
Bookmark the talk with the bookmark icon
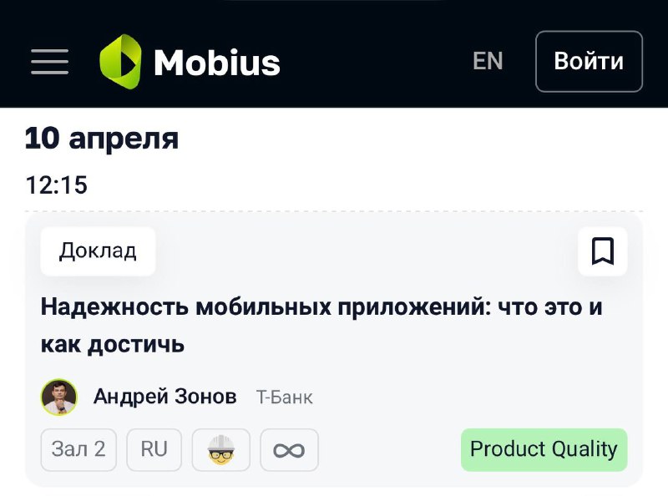pos(602,251)
